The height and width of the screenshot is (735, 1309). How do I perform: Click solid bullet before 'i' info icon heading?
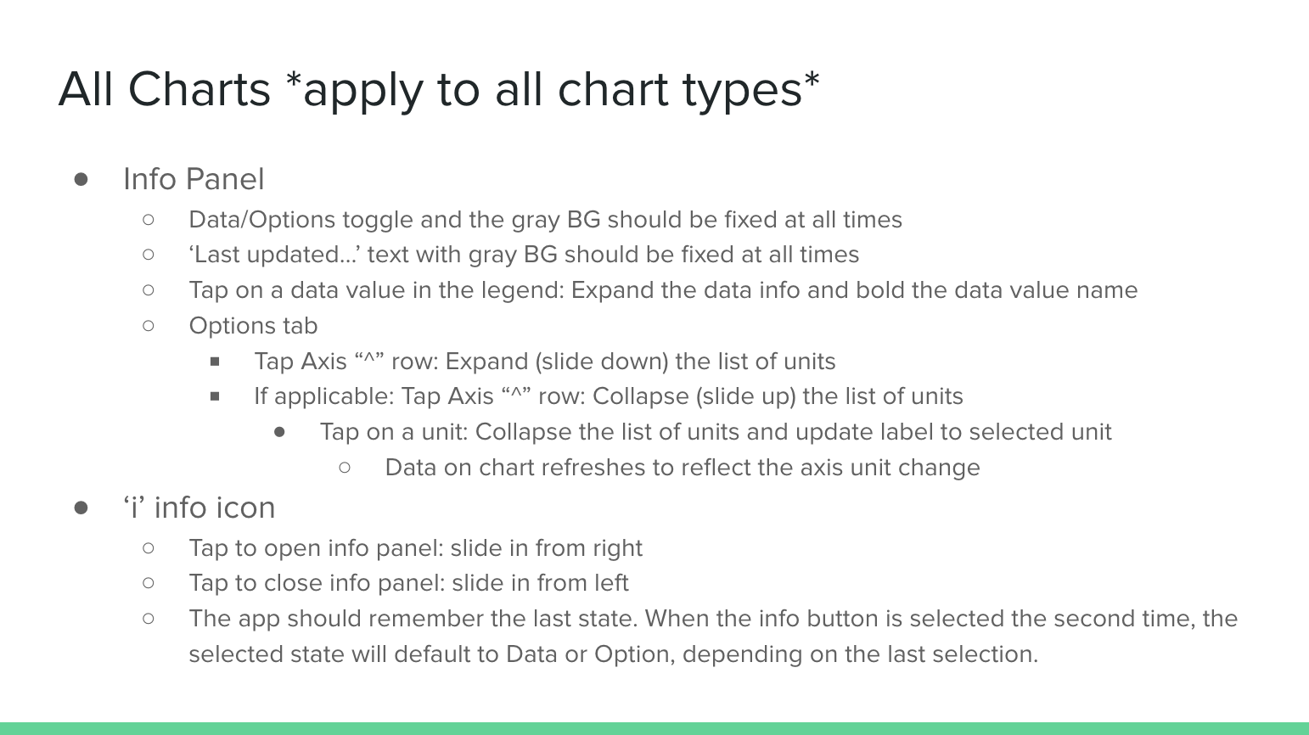[81, 508]
